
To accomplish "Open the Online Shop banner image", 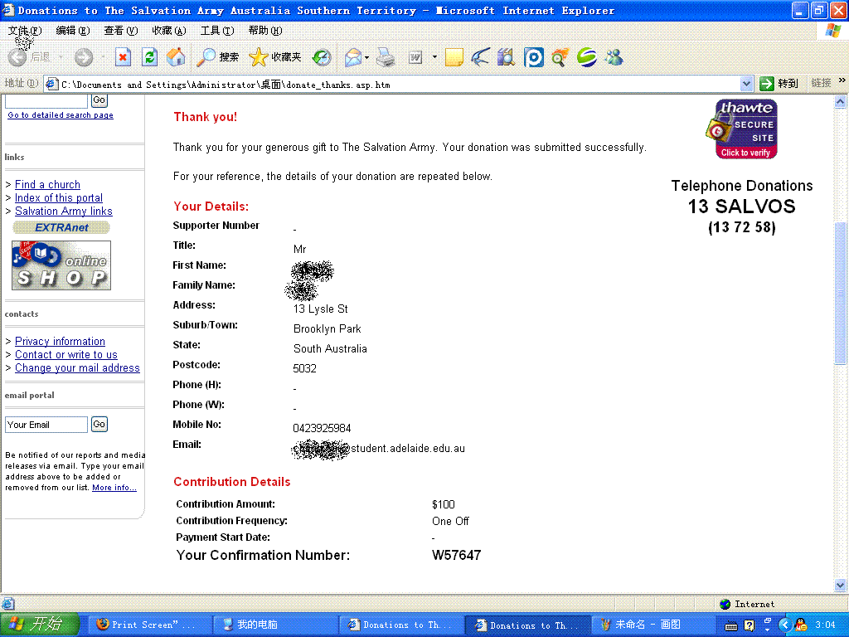I will coord(61,265).
